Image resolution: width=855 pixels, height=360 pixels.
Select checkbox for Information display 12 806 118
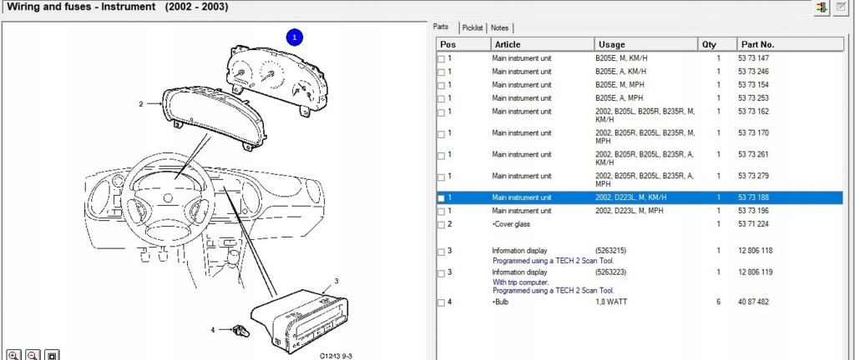[442, 251]
